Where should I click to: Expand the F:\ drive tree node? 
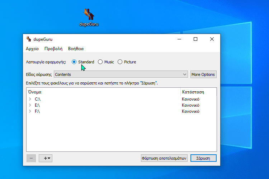30,111
